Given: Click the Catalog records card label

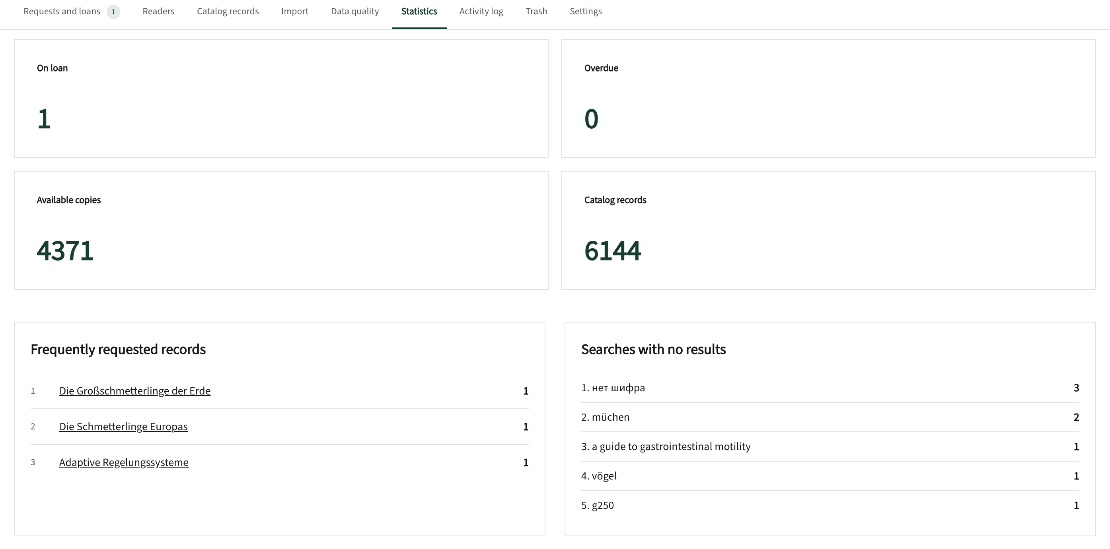Looking at the screenshot, I should coord(615,200).
